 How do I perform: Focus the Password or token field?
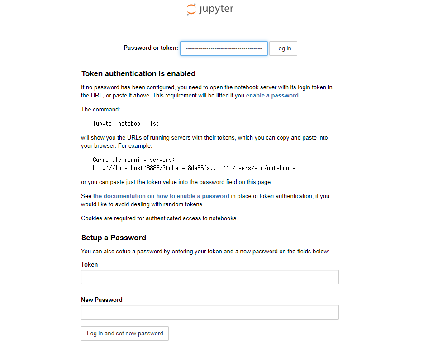[x=224, y=48]
